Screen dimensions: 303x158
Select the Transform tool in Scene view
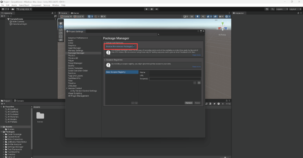61,40
